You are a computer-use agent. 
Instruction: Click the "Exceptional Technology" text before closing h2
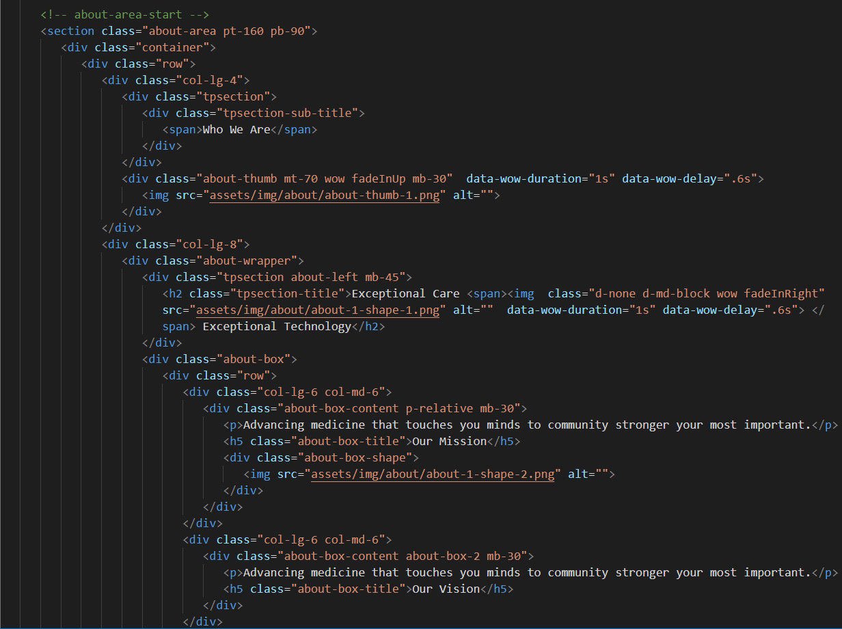[277, 327]
